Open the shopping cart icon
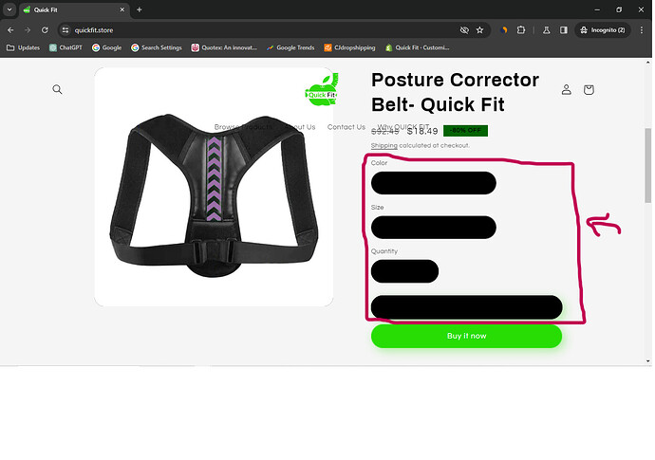The image size is (655, 460). point(589,89)
